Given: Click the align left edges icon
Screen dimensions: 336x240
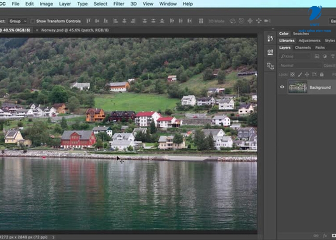Looking at the screenshot, I should (116, 21).
